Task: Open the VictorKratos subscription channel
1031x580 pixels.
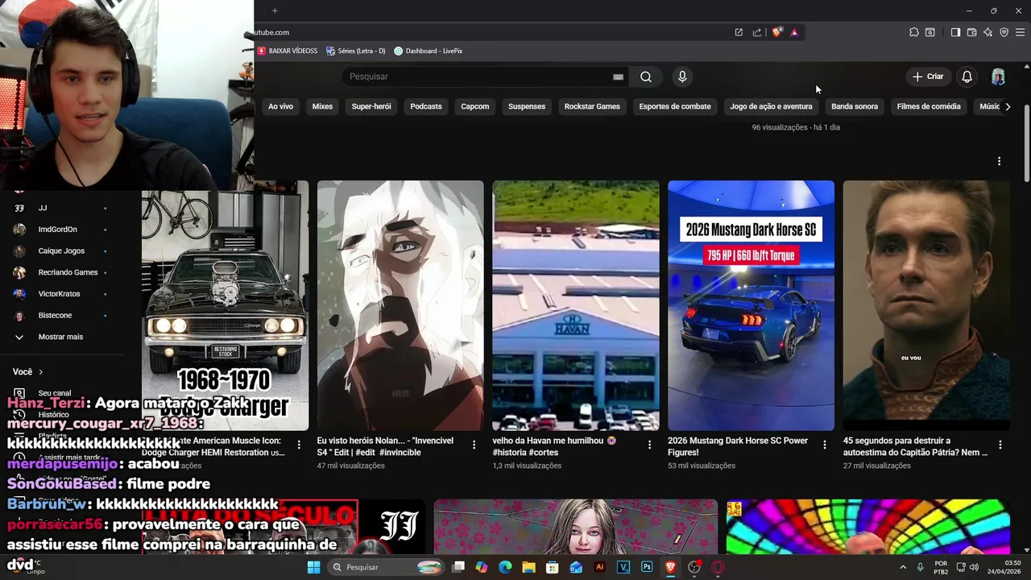Action: [x=59, y=294]
